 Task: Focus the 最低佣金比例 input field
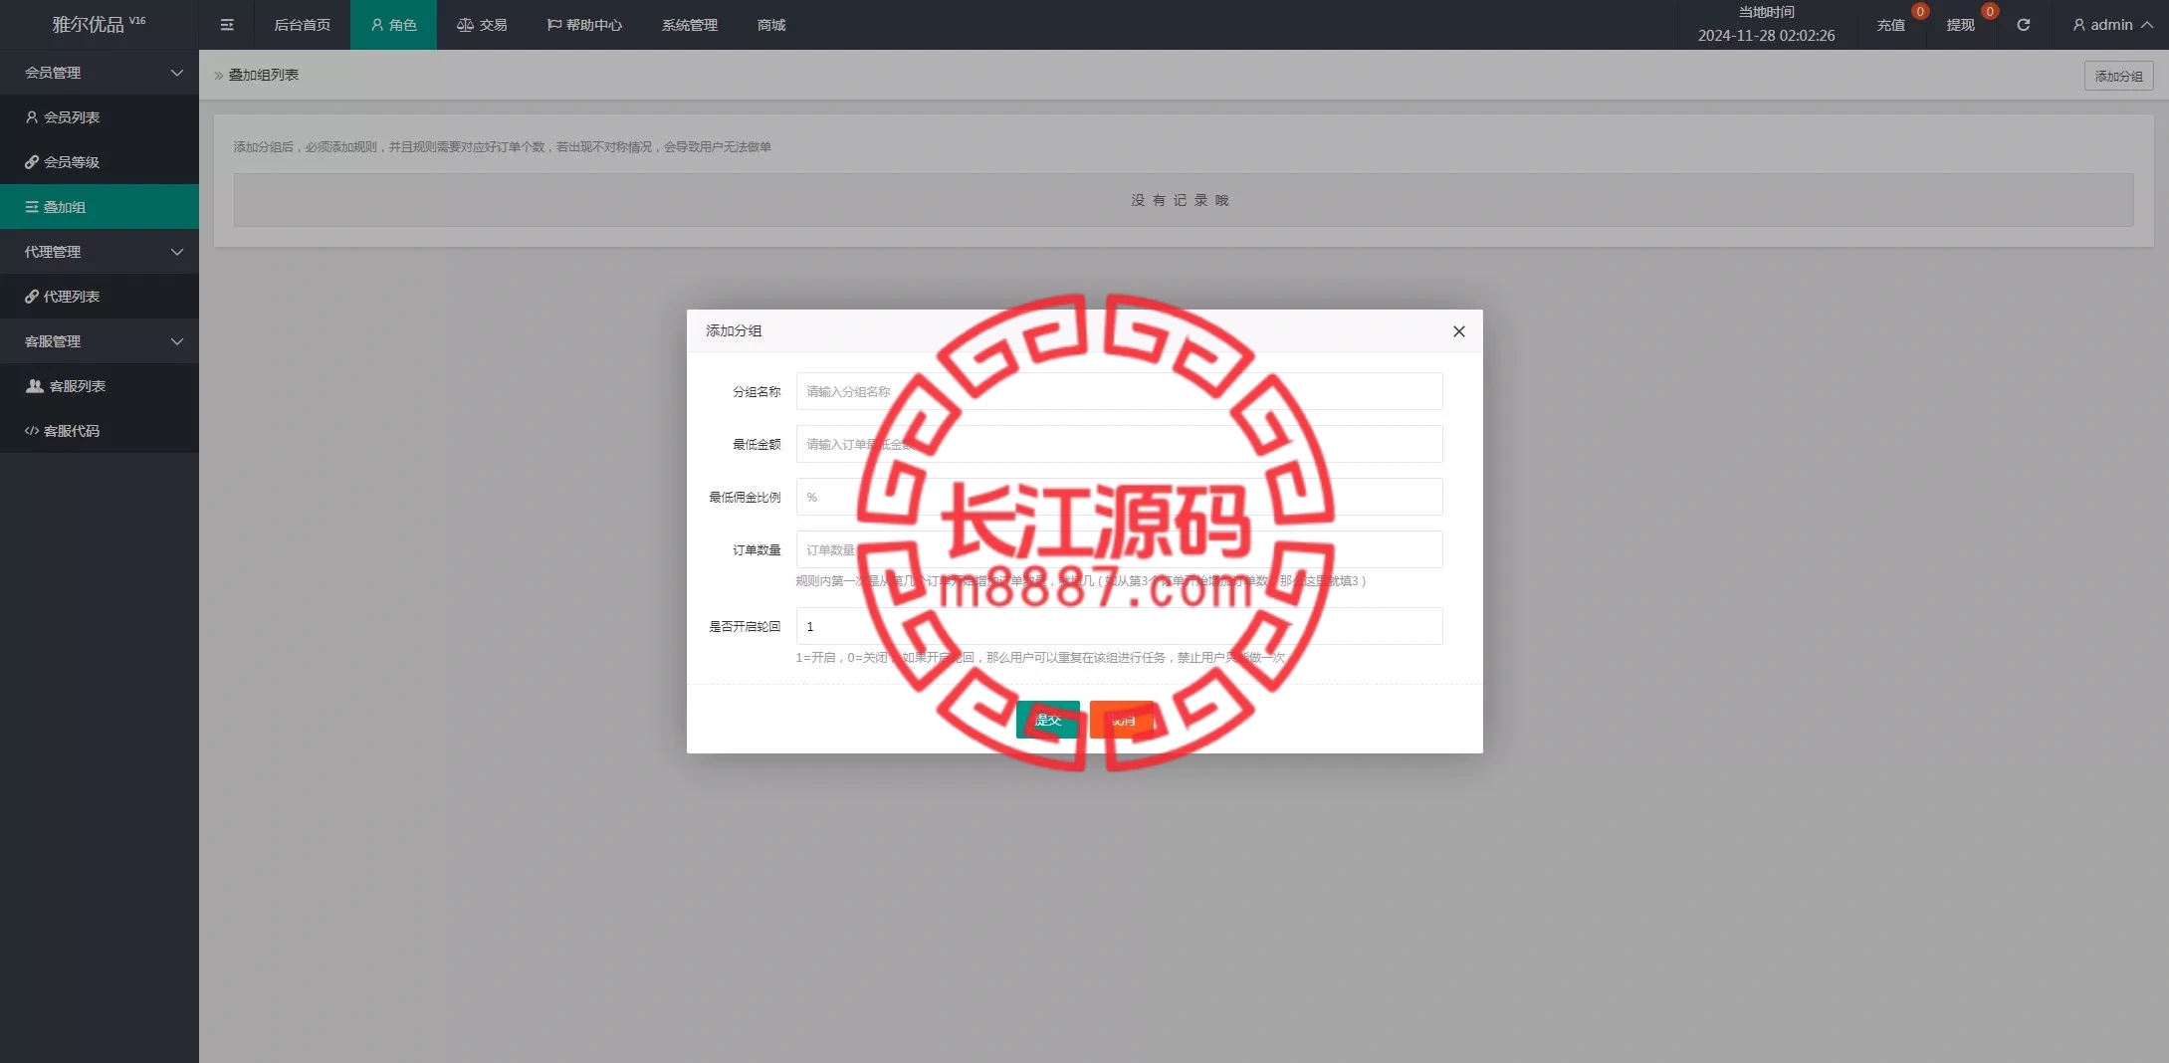(x=1119, y=497)
